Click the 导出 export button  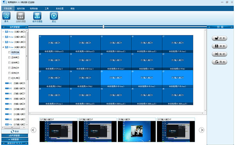click(x=219, y=62)
